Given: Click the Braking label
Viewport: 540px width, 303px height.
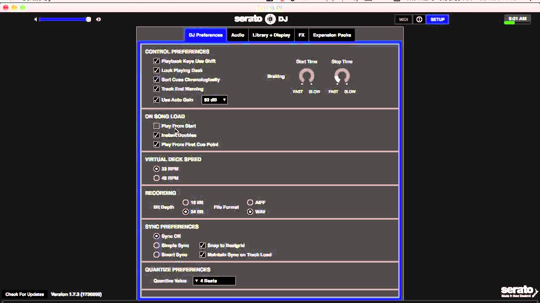Looking at the screenshot, I should (276, 77).
